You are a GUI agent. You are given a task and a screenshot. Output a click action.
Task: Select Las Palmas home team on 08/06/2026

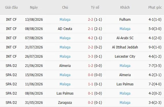point(65,93)
